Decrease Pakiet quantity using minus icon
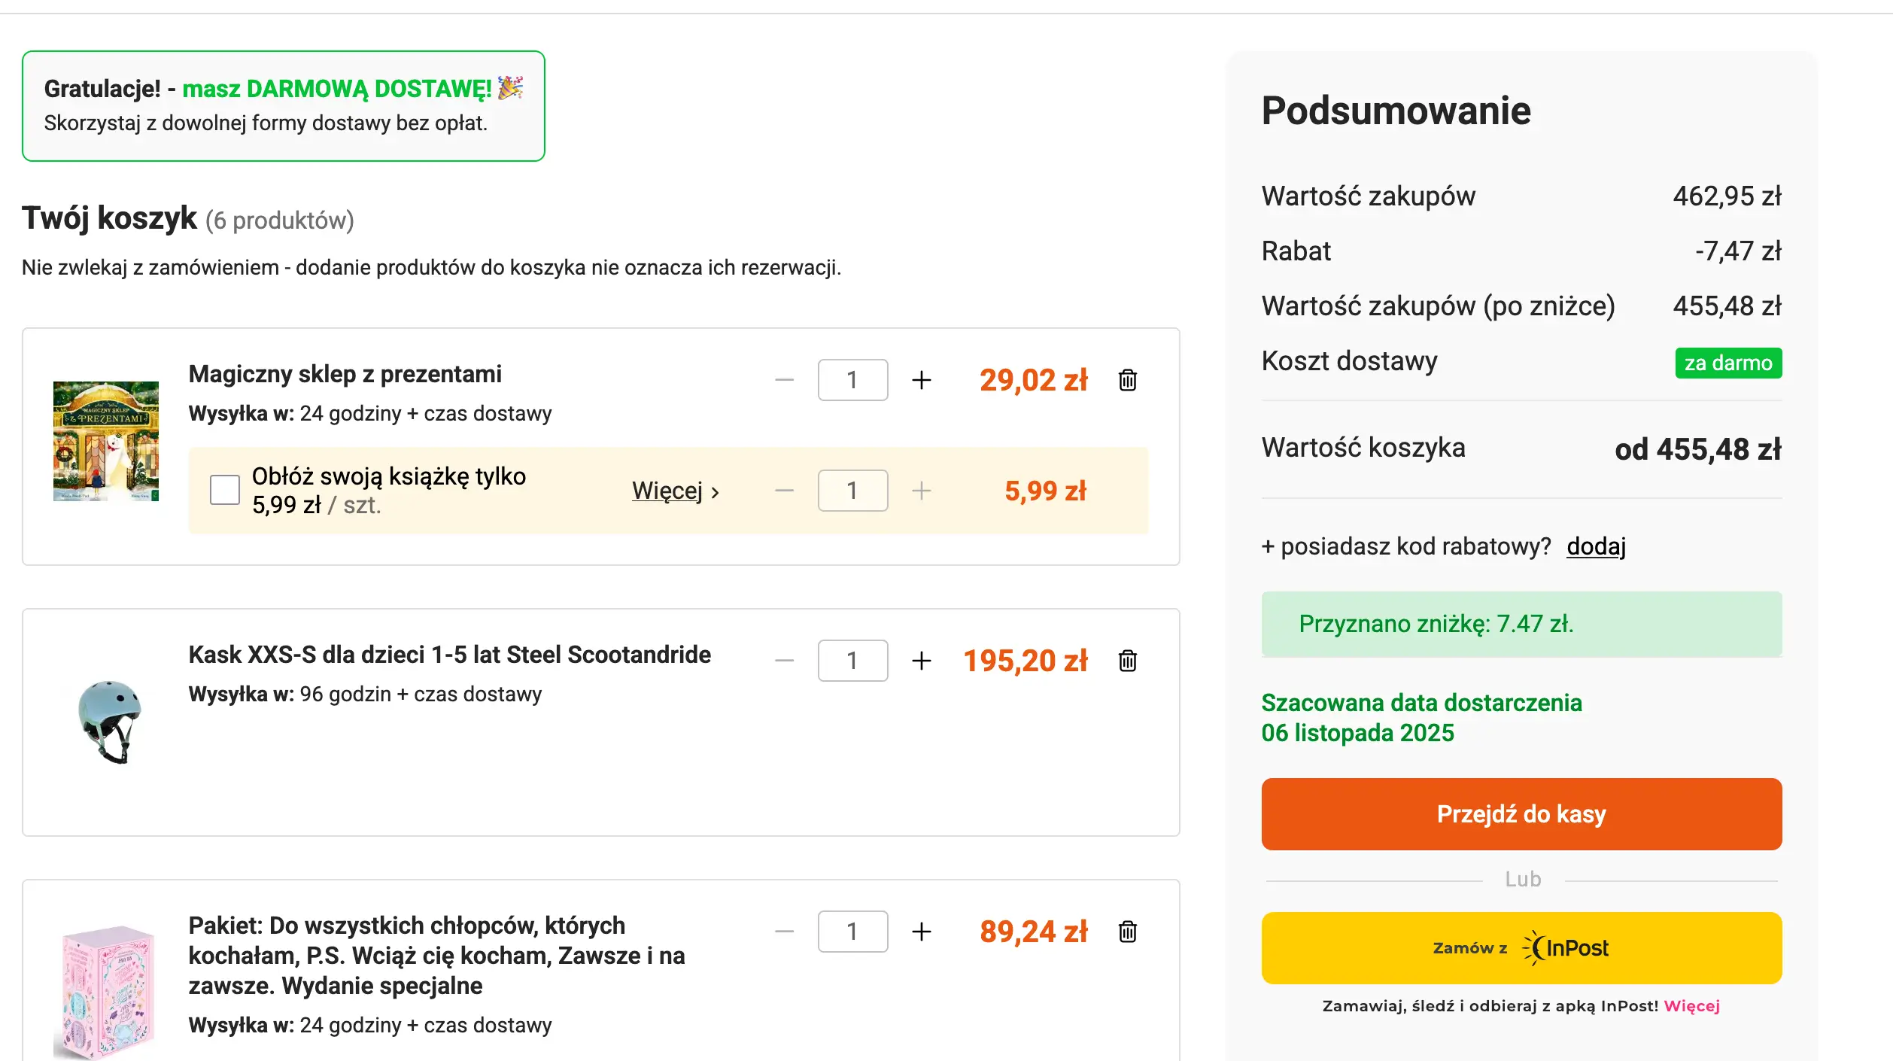1893x1061 pixels. pyautogui.click(x=782, y=931)
